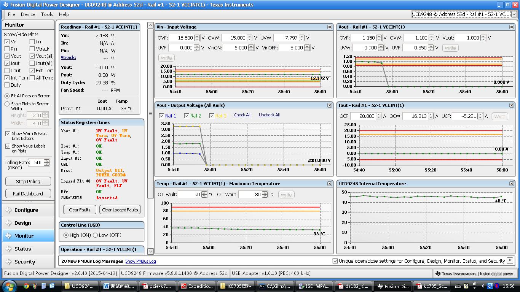Image resolution: width=520 pixels, height=292 pixels.
Task: Click the scroll-down arrow of the readings pane
Action: [150, 251]
